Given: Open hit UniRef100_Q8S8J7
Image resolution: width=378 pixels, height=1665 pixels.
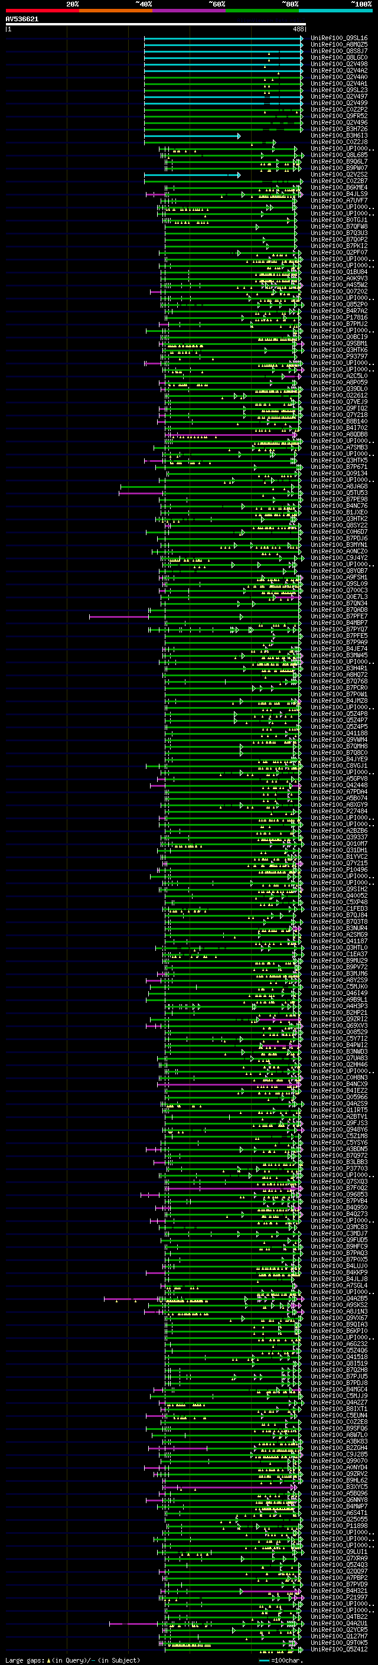Looking at the screenshot, I should [x=338, y=51].
